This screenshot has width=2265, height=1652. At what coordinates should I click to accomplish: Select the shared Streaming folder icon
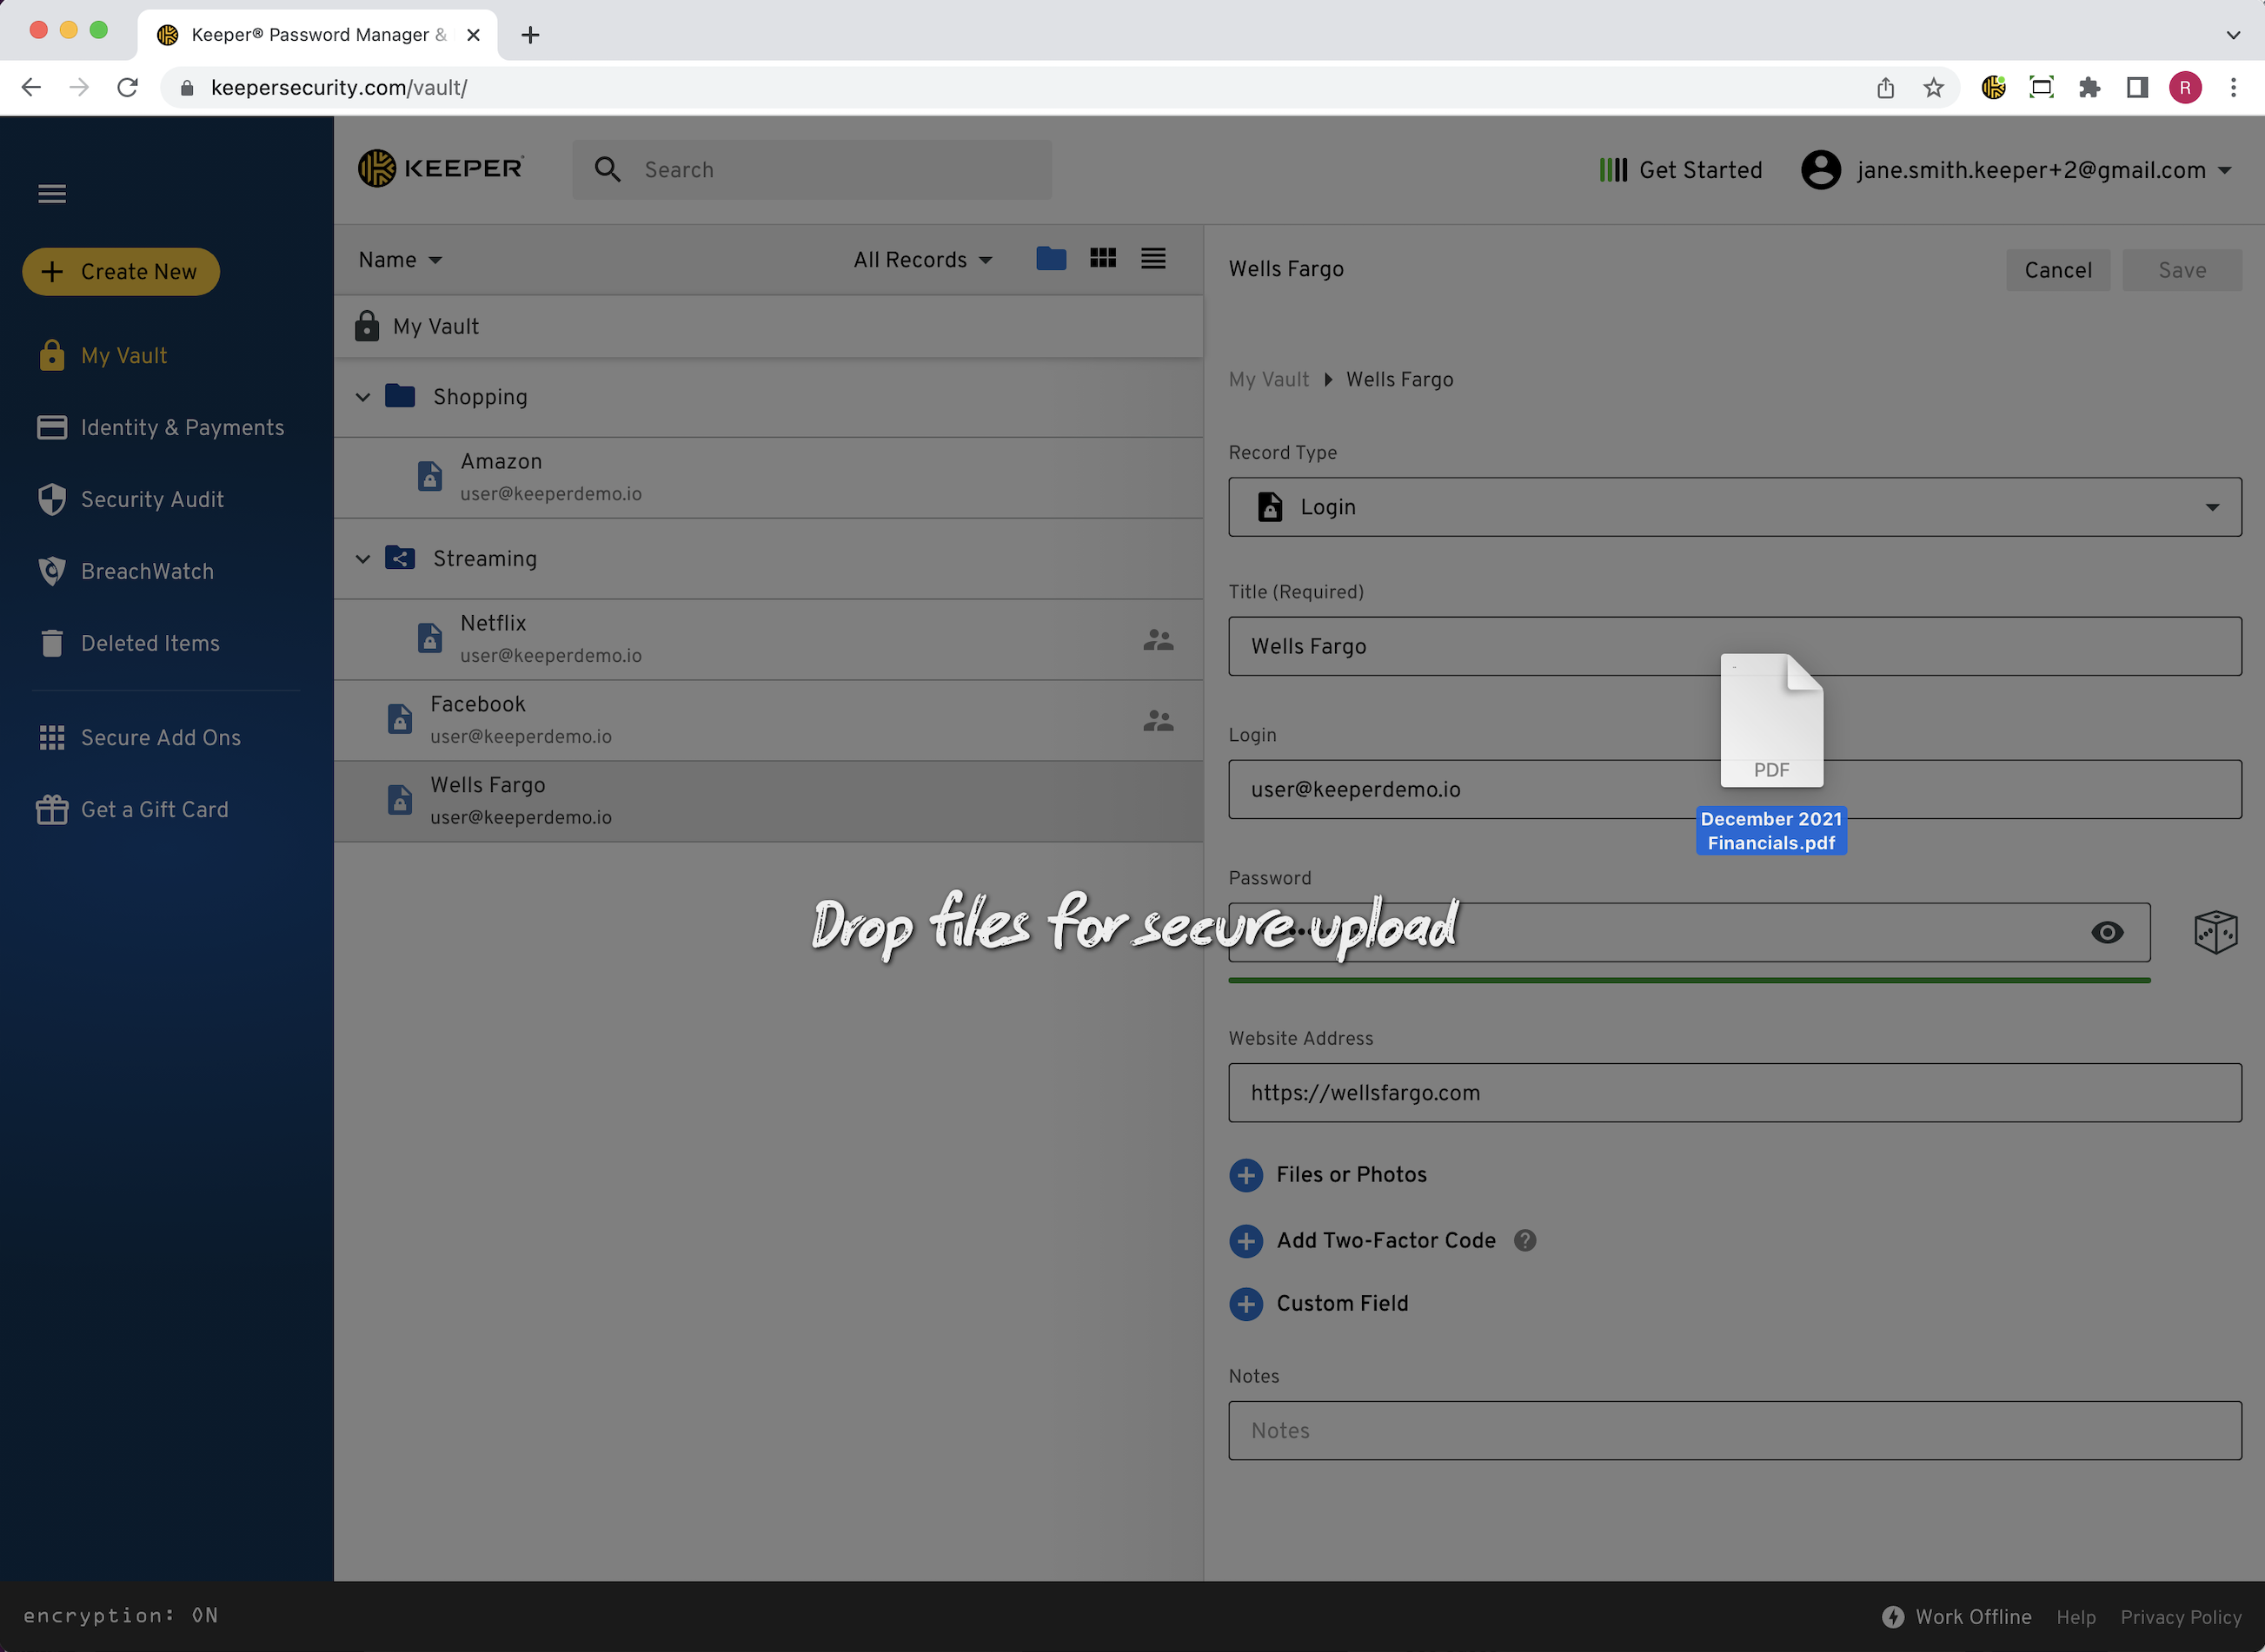[400, 558]
